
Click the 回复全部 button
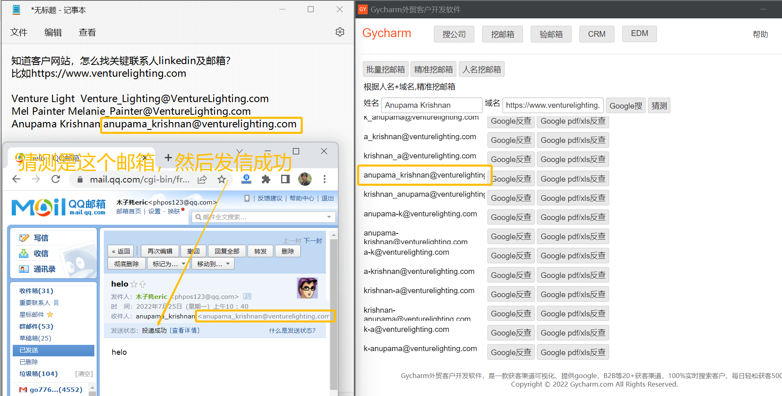click(227, 251)
